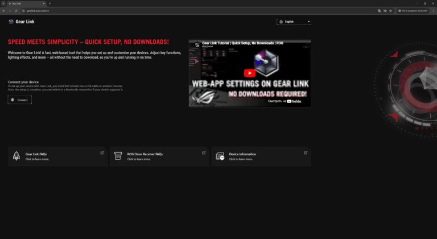Click the incognito mode indicator chip
The height and width of the screenshot is (239, 437).
click(413, 11)
